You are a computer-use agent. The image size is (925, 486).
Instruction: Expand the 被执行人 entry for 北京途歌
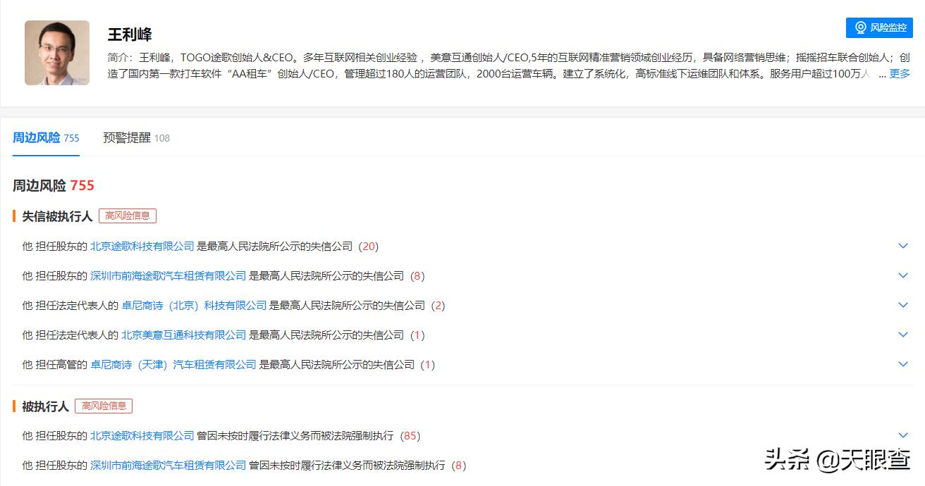pos(903,435)
